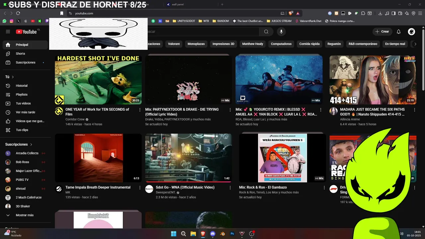Image resolution: width=425 pixels, height=239 pixels.
Task: Open UNITY/GODOT bookmarks folder
Action: (x=184, y=21)
